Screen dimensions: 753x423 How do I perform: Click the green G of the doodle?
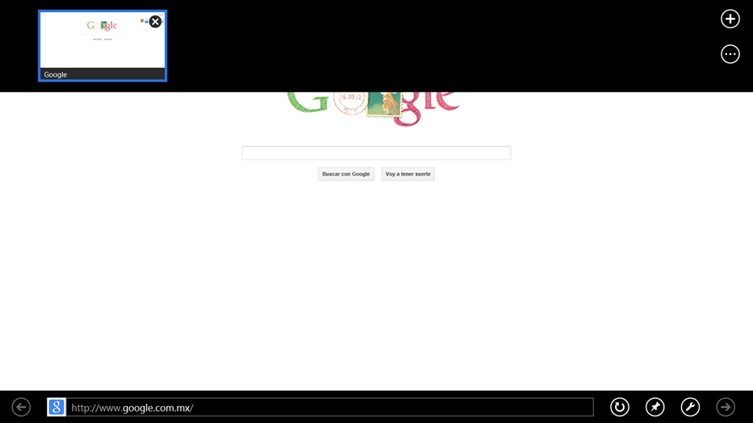308,102
